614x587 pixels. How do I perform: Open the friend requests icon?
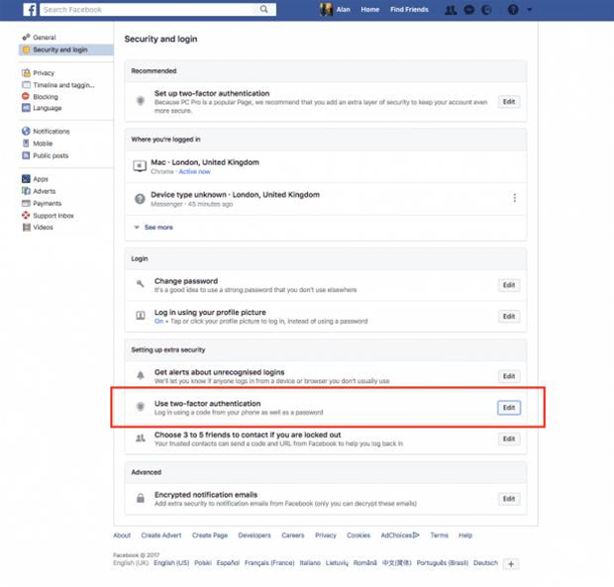[452, 10]
